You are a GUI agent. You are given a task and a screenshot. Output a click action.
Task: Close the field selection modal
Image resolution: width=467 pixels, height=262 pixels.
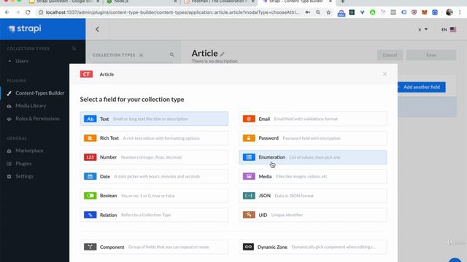[x=385, y=74]
